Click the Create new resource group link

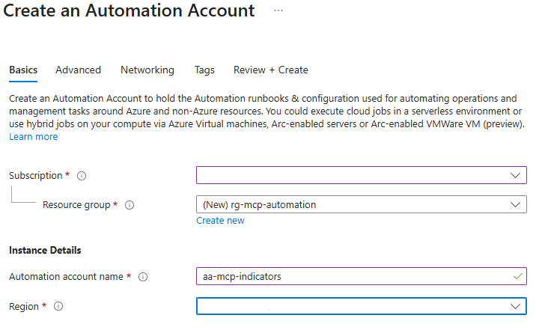[220, 221]
